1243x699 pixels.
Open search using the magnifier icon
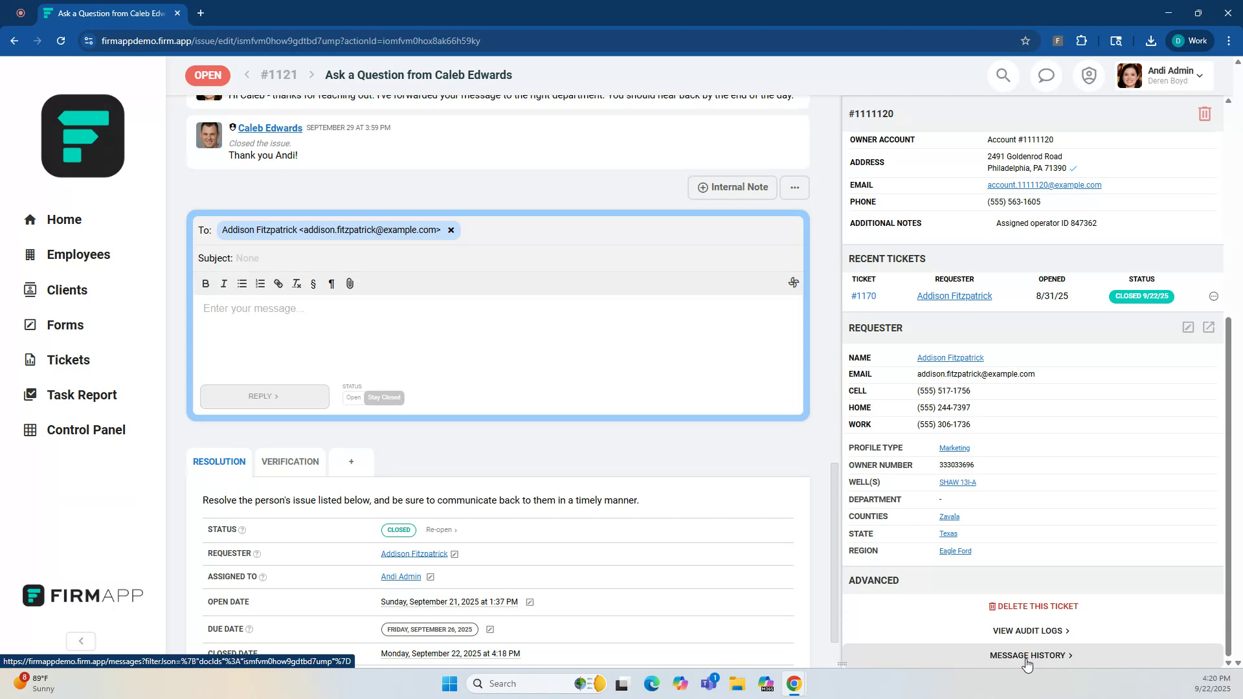[1003, 75]
